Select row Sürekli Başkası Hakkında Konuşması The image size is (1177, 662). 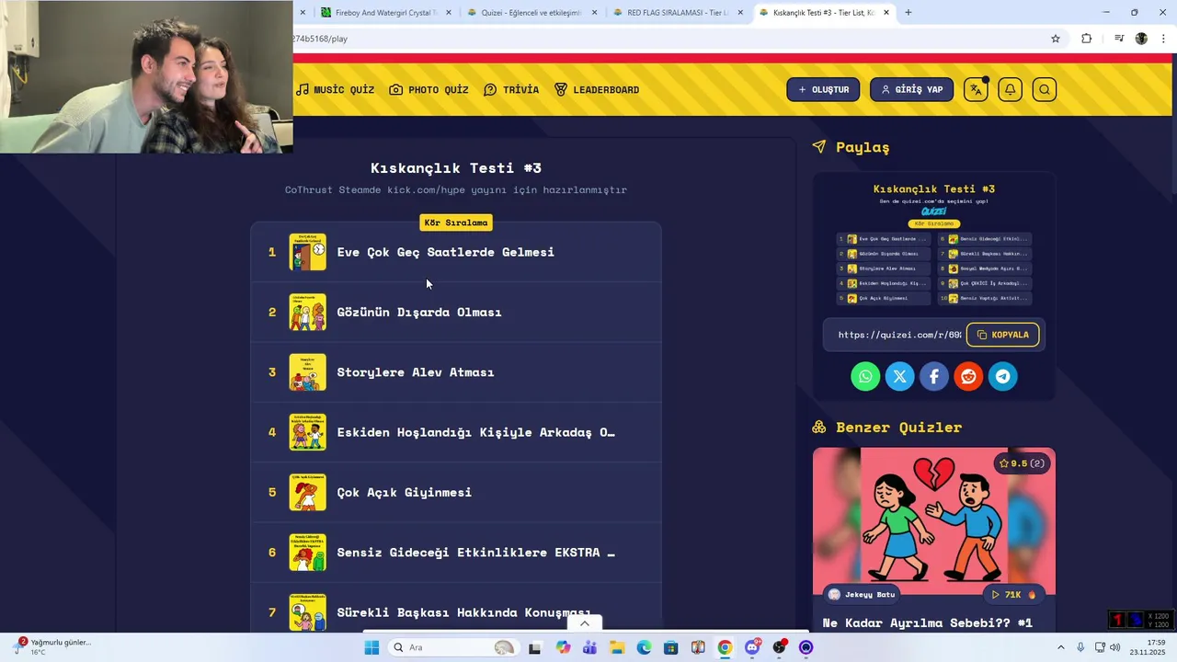(x=456, y=607)
